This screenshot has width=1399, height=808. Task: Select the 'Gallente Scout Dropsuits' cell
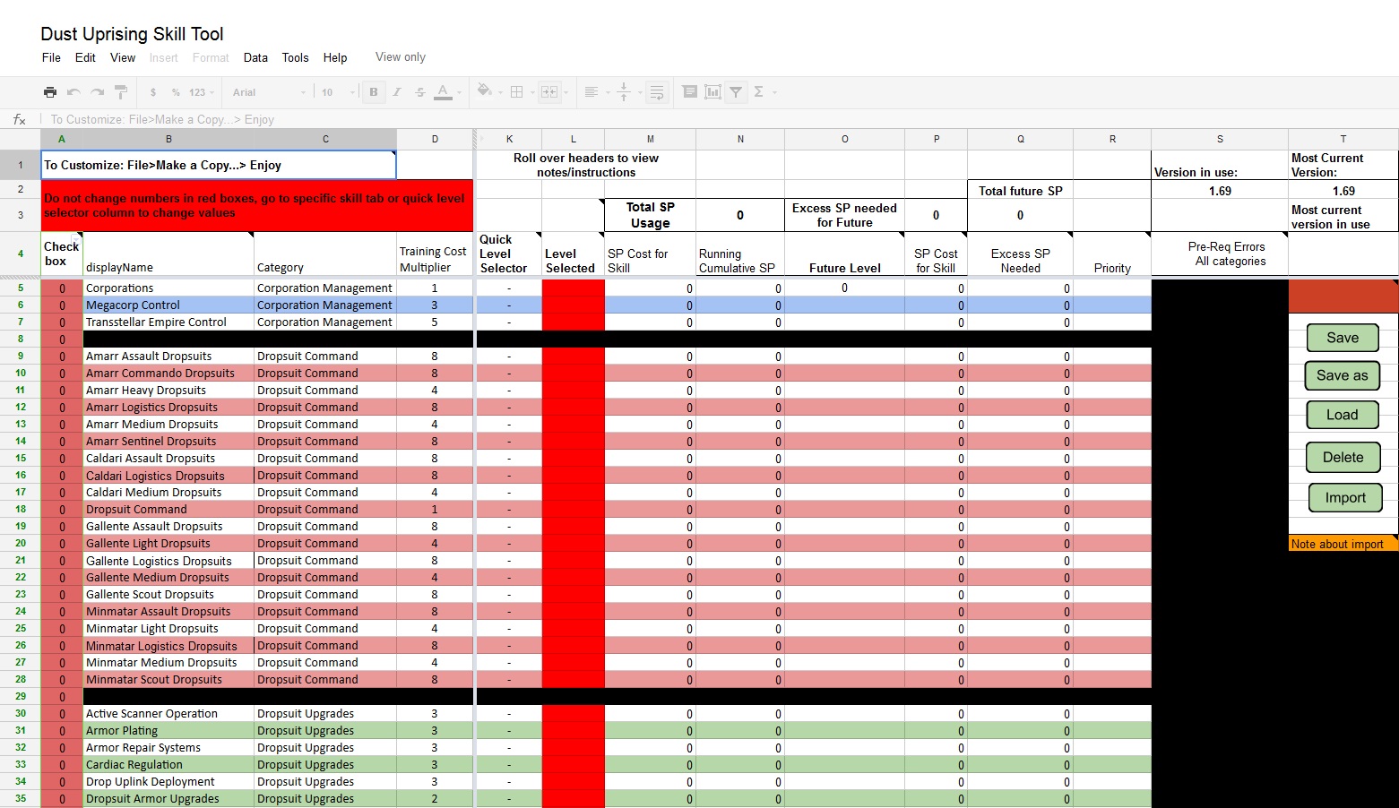tap(168, 594)
